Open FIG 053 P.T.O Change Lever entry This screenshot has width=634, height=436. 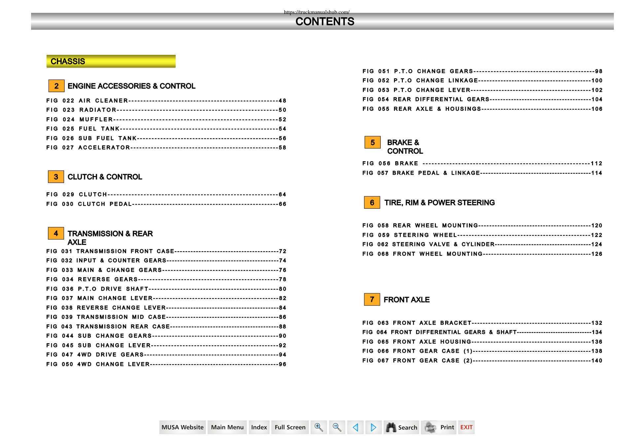pyautogui.click(x=482, y=90)
